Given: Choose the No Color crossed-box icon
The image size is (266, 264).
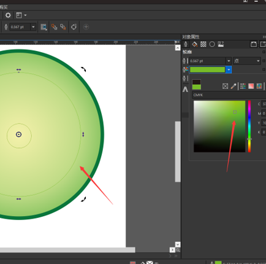Looking at the screenshot, I should [x=225, y=86].
